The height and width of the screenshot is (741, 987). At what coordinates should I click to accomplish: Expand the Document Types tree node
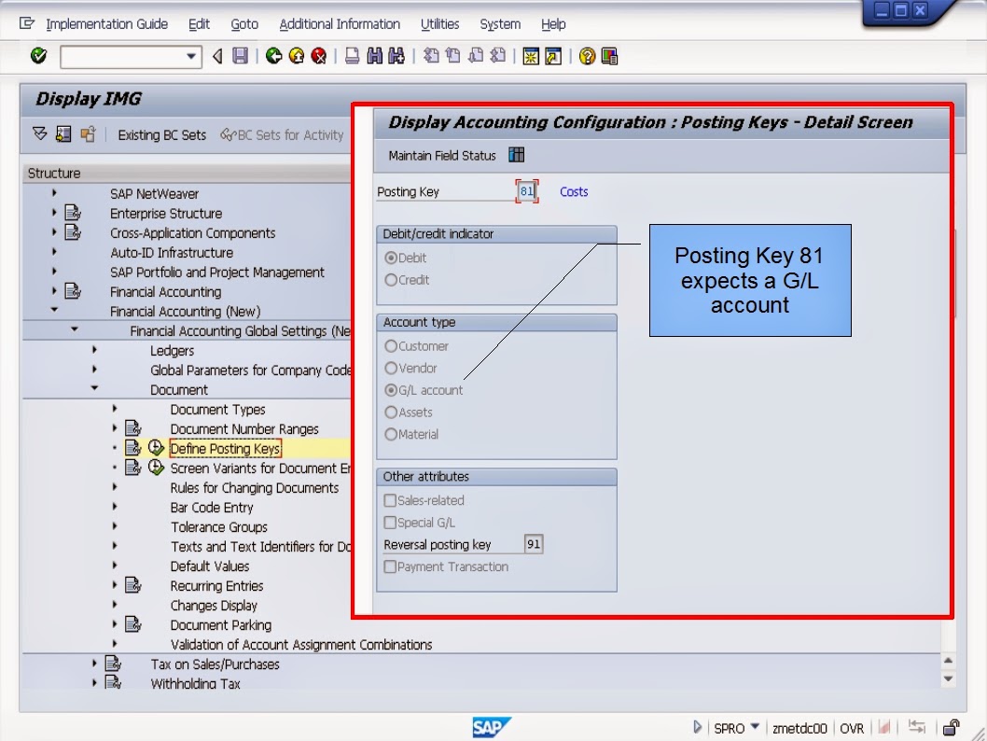click(x=112, y=409)
